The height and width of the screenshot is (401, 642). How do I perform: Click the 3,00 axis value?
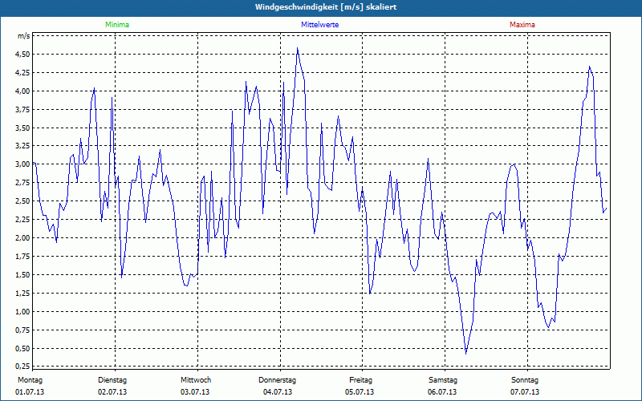pyautogui.click(x=23, y=164)
